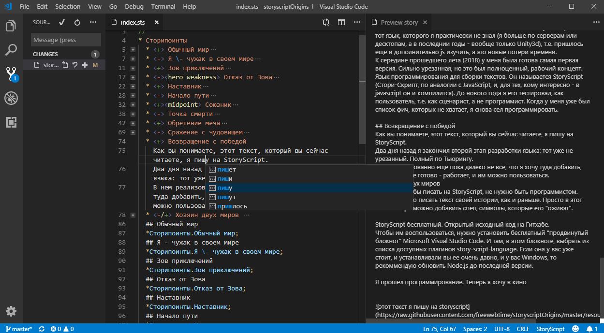Pick suggestion пришлось from autocomplete list

click(309, 206)
